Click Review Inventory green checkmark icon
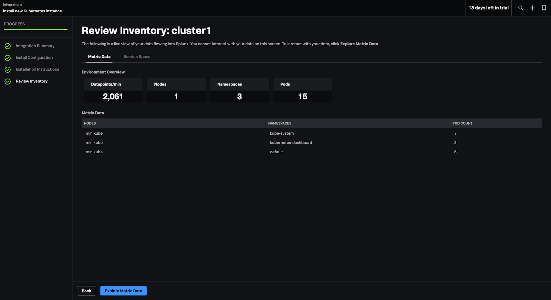 [x=8, y=81]
